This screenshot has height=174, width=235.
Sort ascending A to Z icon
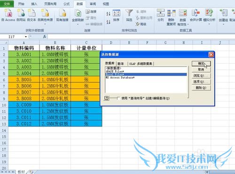point(108,14)
